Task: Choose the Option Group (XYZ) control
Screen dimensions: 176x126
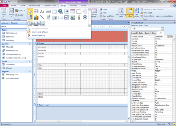Action: [79, 11]
